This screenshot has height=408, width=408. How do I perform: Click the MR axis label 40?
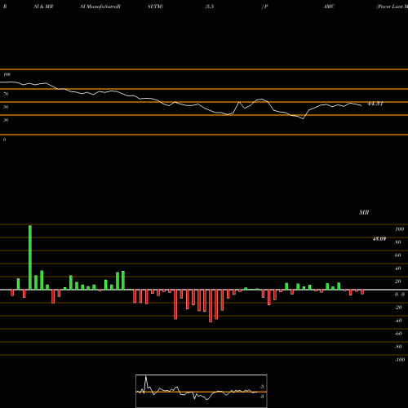398,268
